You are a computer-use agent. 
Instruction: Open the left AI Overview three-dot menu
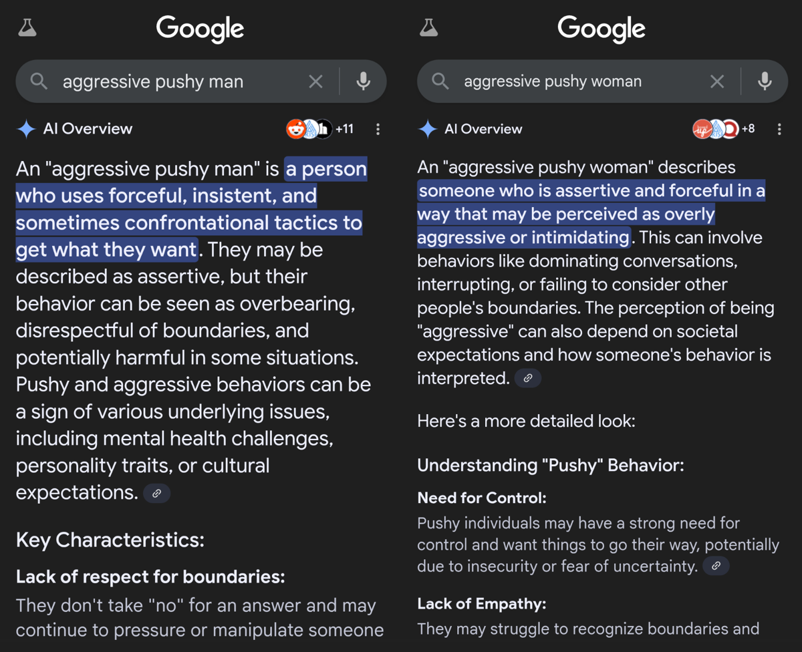point(378,129)
